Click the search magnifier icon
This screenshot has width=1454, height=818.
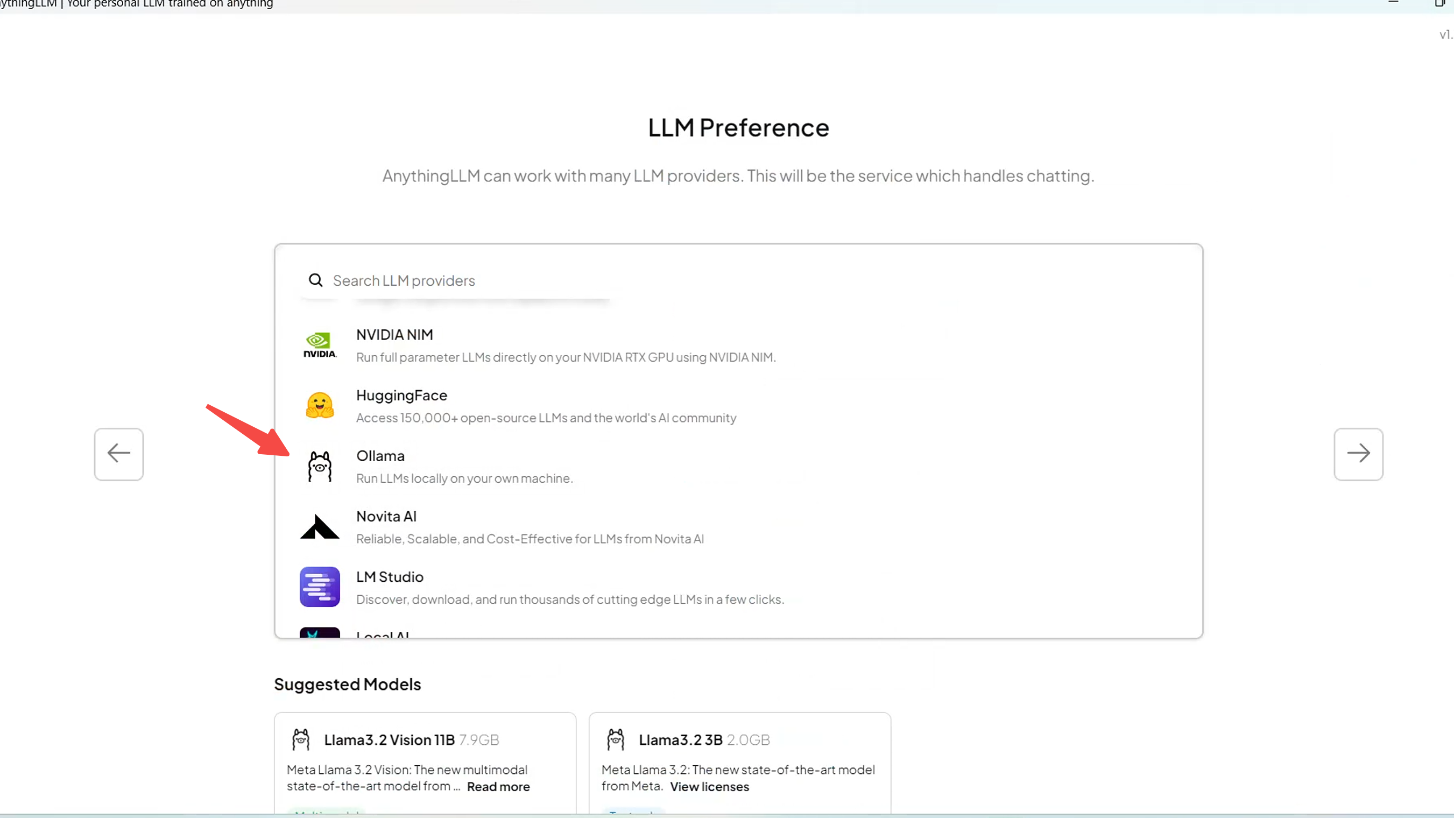[315, 280]
